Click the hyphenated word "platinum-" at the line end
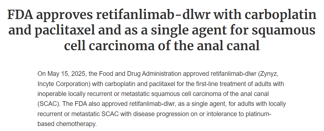The width and height of the screenshot is (324, 131). point(258,114)
